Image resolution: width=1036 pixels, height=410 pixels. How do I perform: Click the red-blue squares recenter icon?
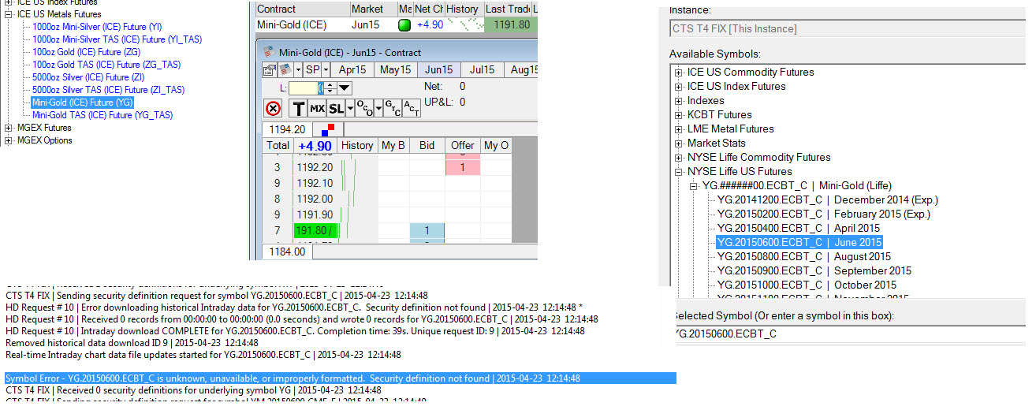coord(328,129)
